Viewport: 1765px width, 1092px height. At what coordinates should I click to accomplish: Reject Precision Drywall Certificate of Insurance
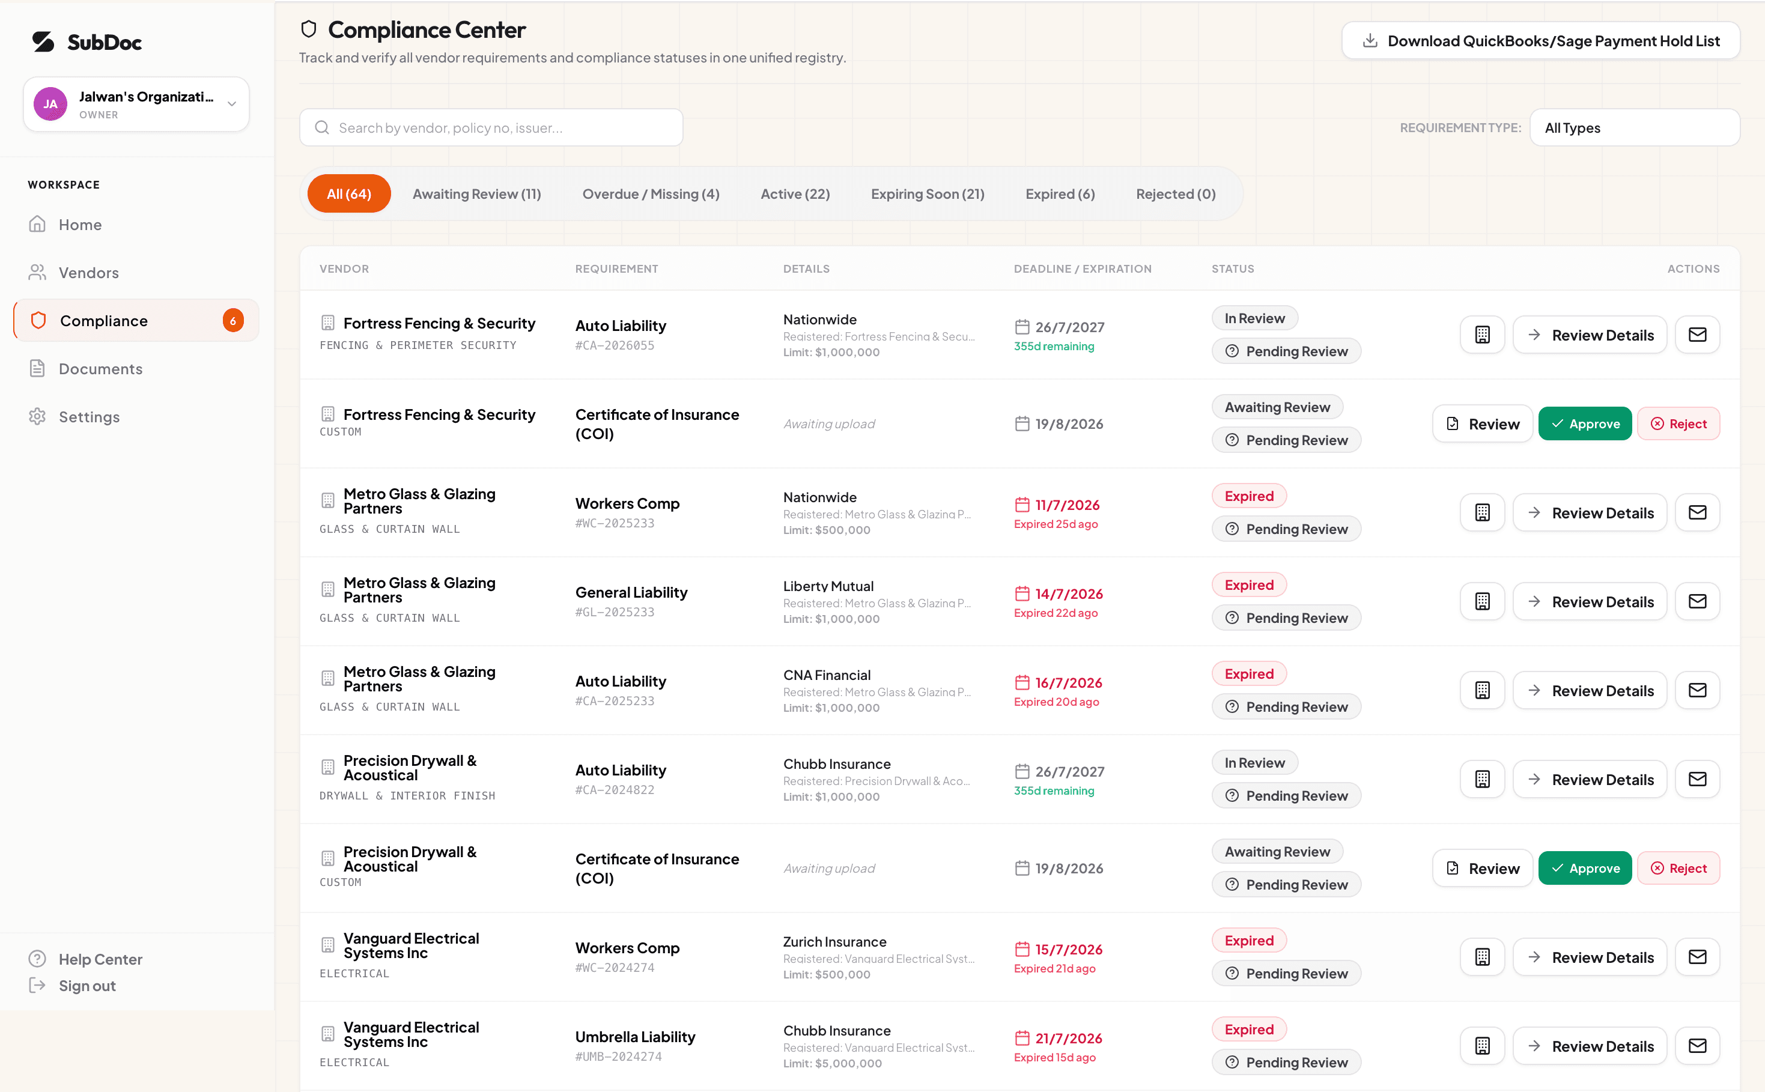pos(1678,868)
